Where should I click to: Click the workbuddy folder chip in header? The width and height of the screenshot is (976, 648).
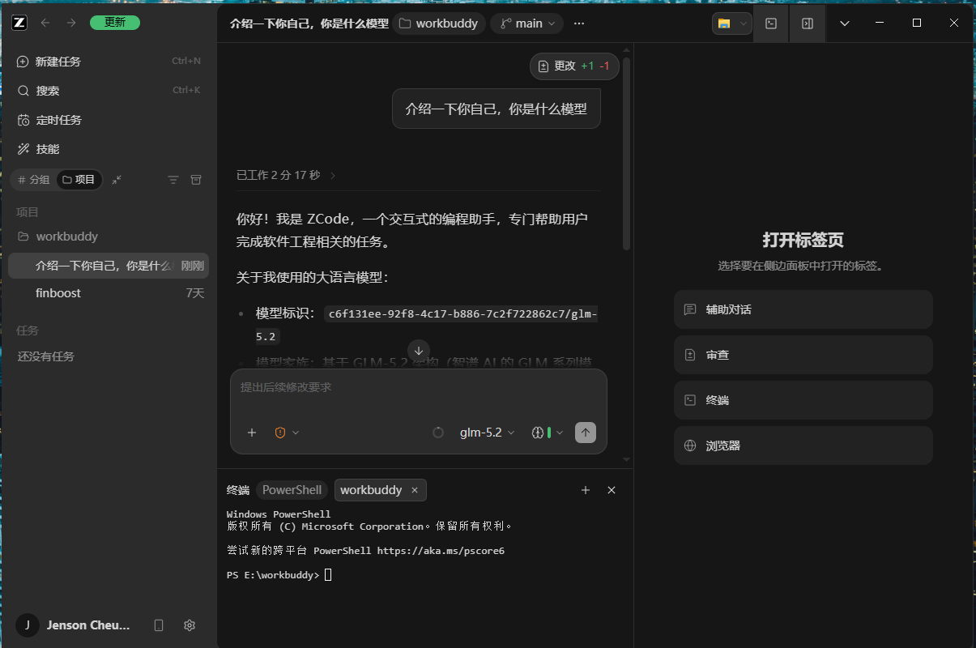pyautogui.click(x=438, y=23)
